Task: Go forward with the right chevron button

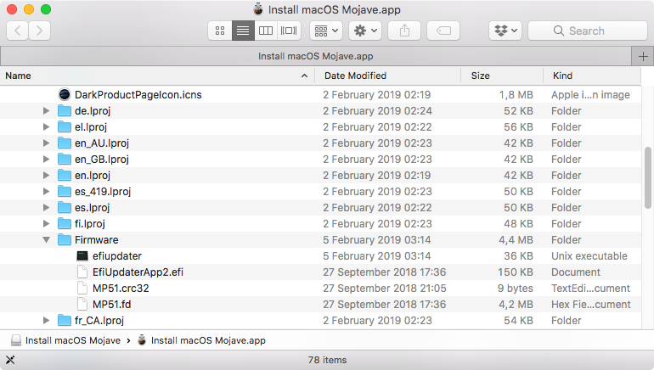Action: click(39, 31)
